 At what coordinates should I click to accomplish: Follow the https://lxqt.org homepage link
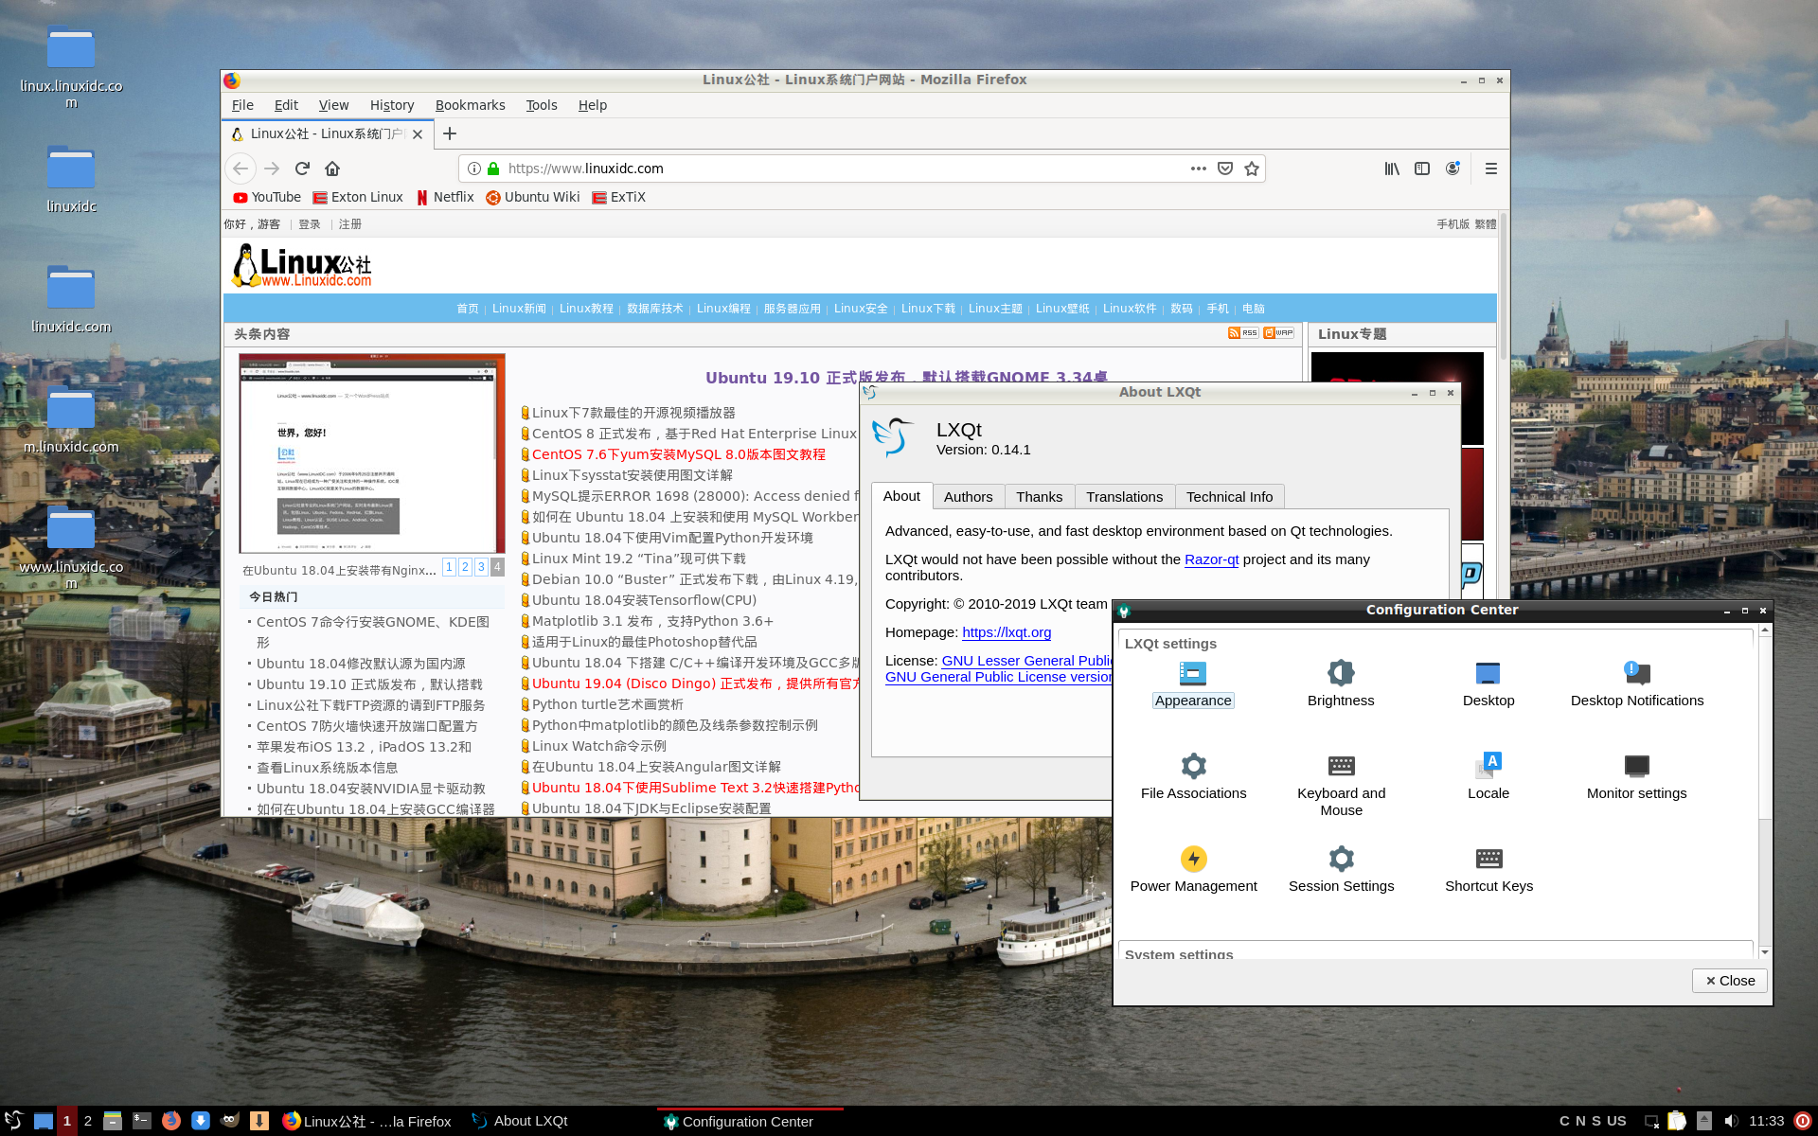coord(1007,632)
